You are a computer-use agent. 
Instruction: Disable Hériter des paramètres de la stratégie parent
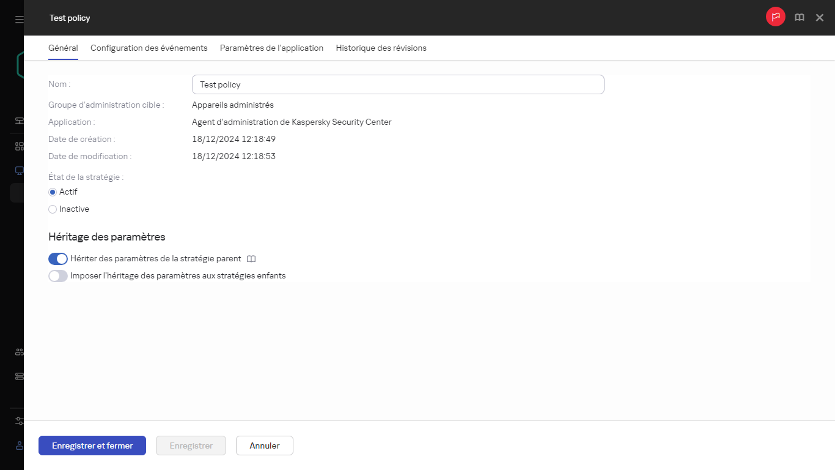pyautogui.click(x=58, y=259)
